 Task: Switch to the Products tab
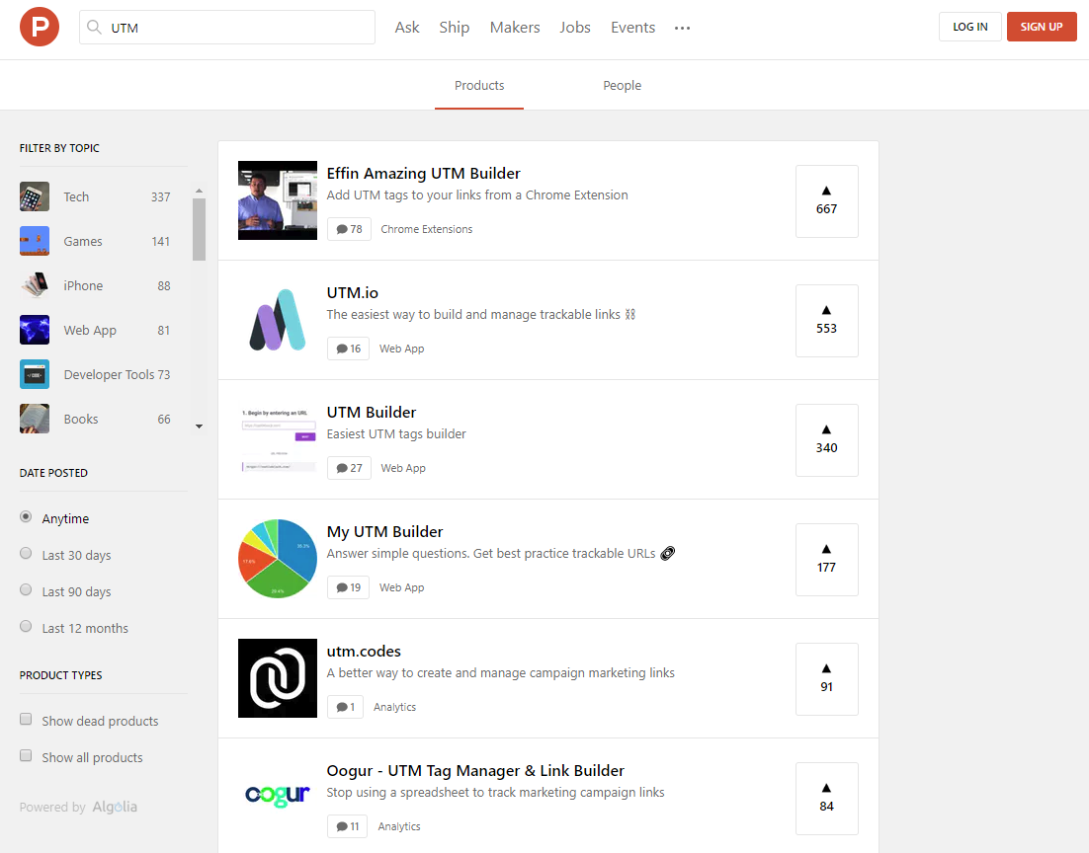479,85
